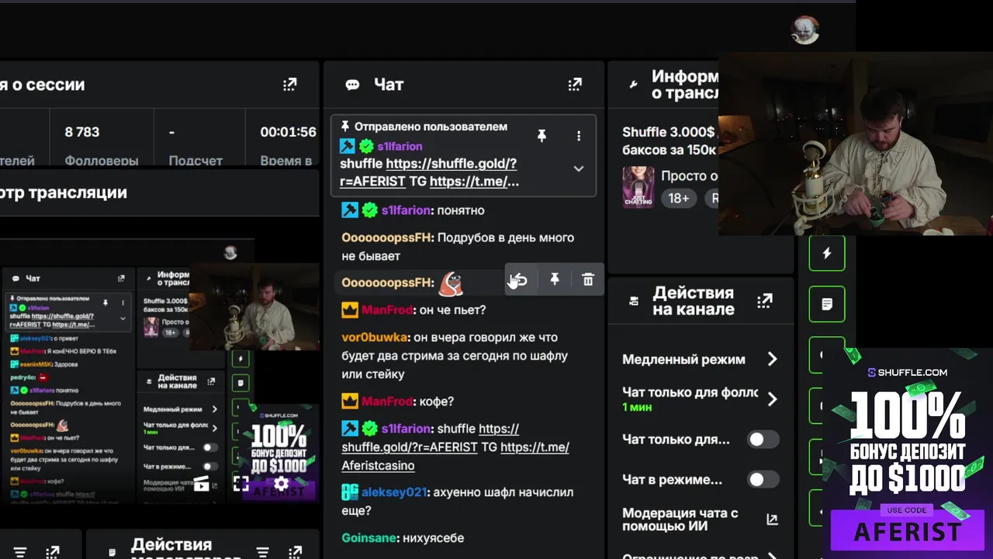Screen dimensions: 993x559
Task: Open AI chat moderation external link icon
Action: click(772, 519)
